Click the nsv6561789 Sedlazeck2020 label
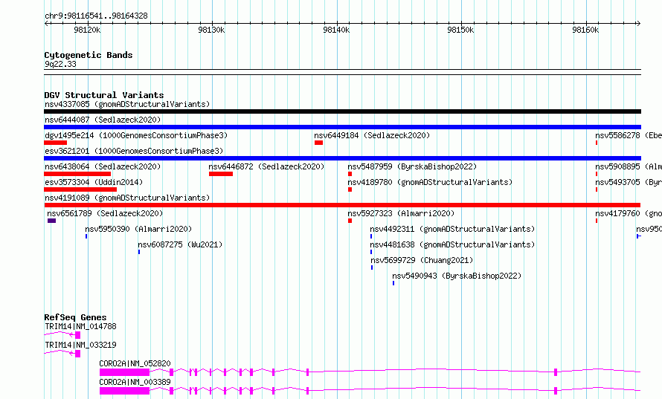This screenshot has width=662, height=399. point(105,213)
